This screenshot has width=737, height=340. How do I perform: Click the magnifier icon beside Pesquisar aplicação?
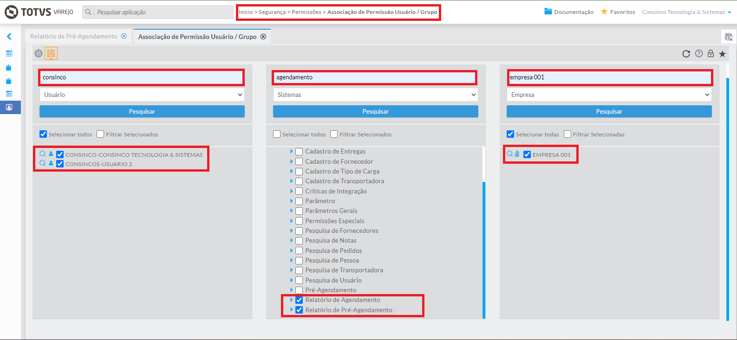click(x=88, y=12)
